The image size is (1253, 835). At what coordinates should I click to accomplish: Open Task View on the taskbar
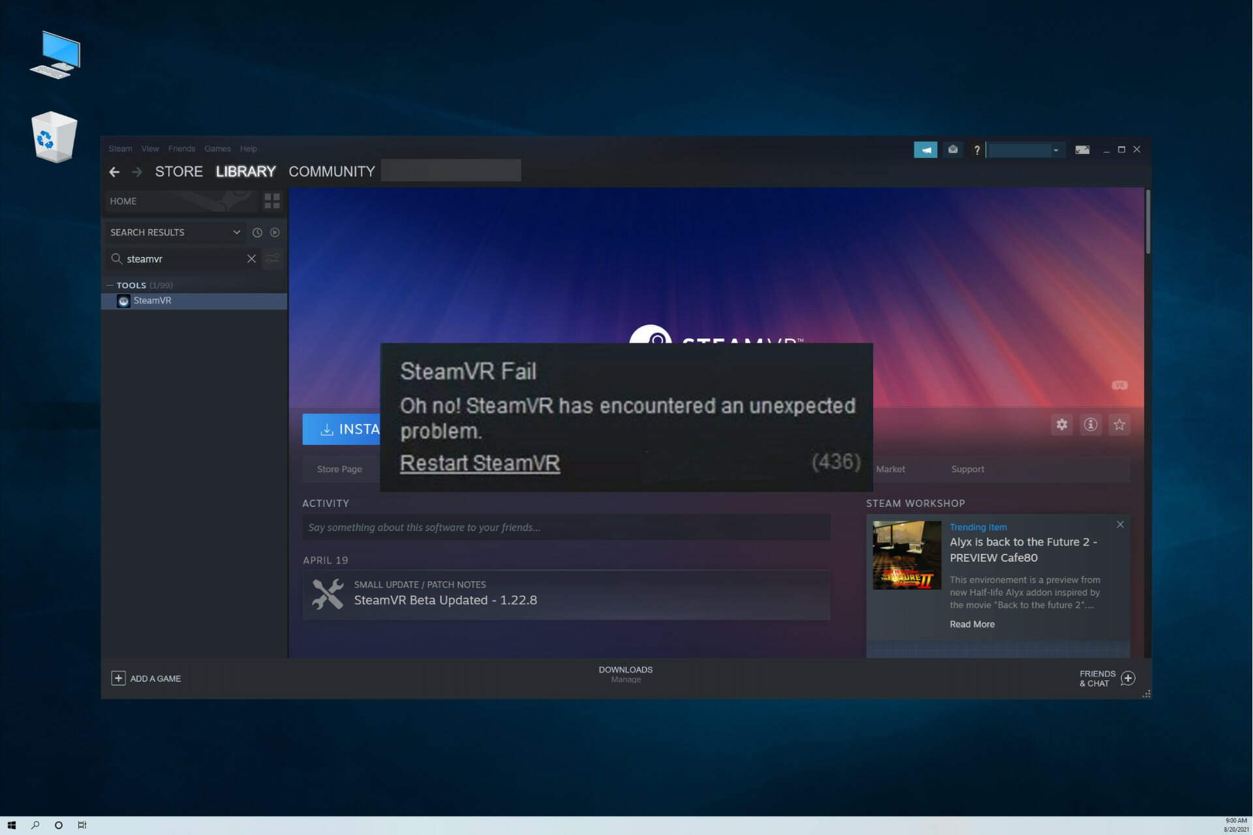click(x=82, y=825)
